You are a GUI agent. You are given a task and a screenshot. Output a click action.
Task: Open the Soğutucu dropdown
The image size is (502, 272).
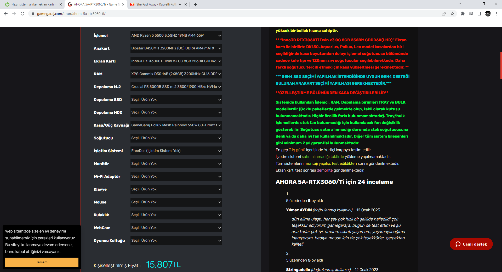pos(176,138)
